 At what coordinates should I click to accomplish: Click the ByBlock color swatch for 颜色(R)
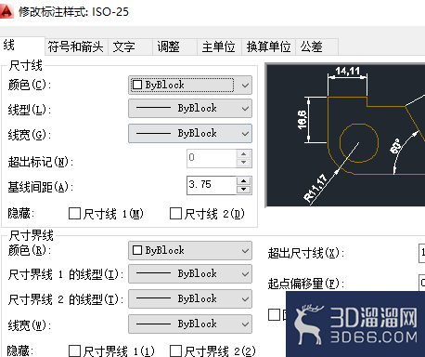tap(137, 250)
